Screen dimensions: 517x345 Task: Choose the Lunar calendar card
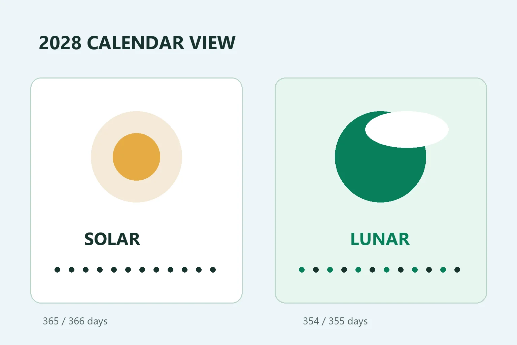(x=381, y=190)
